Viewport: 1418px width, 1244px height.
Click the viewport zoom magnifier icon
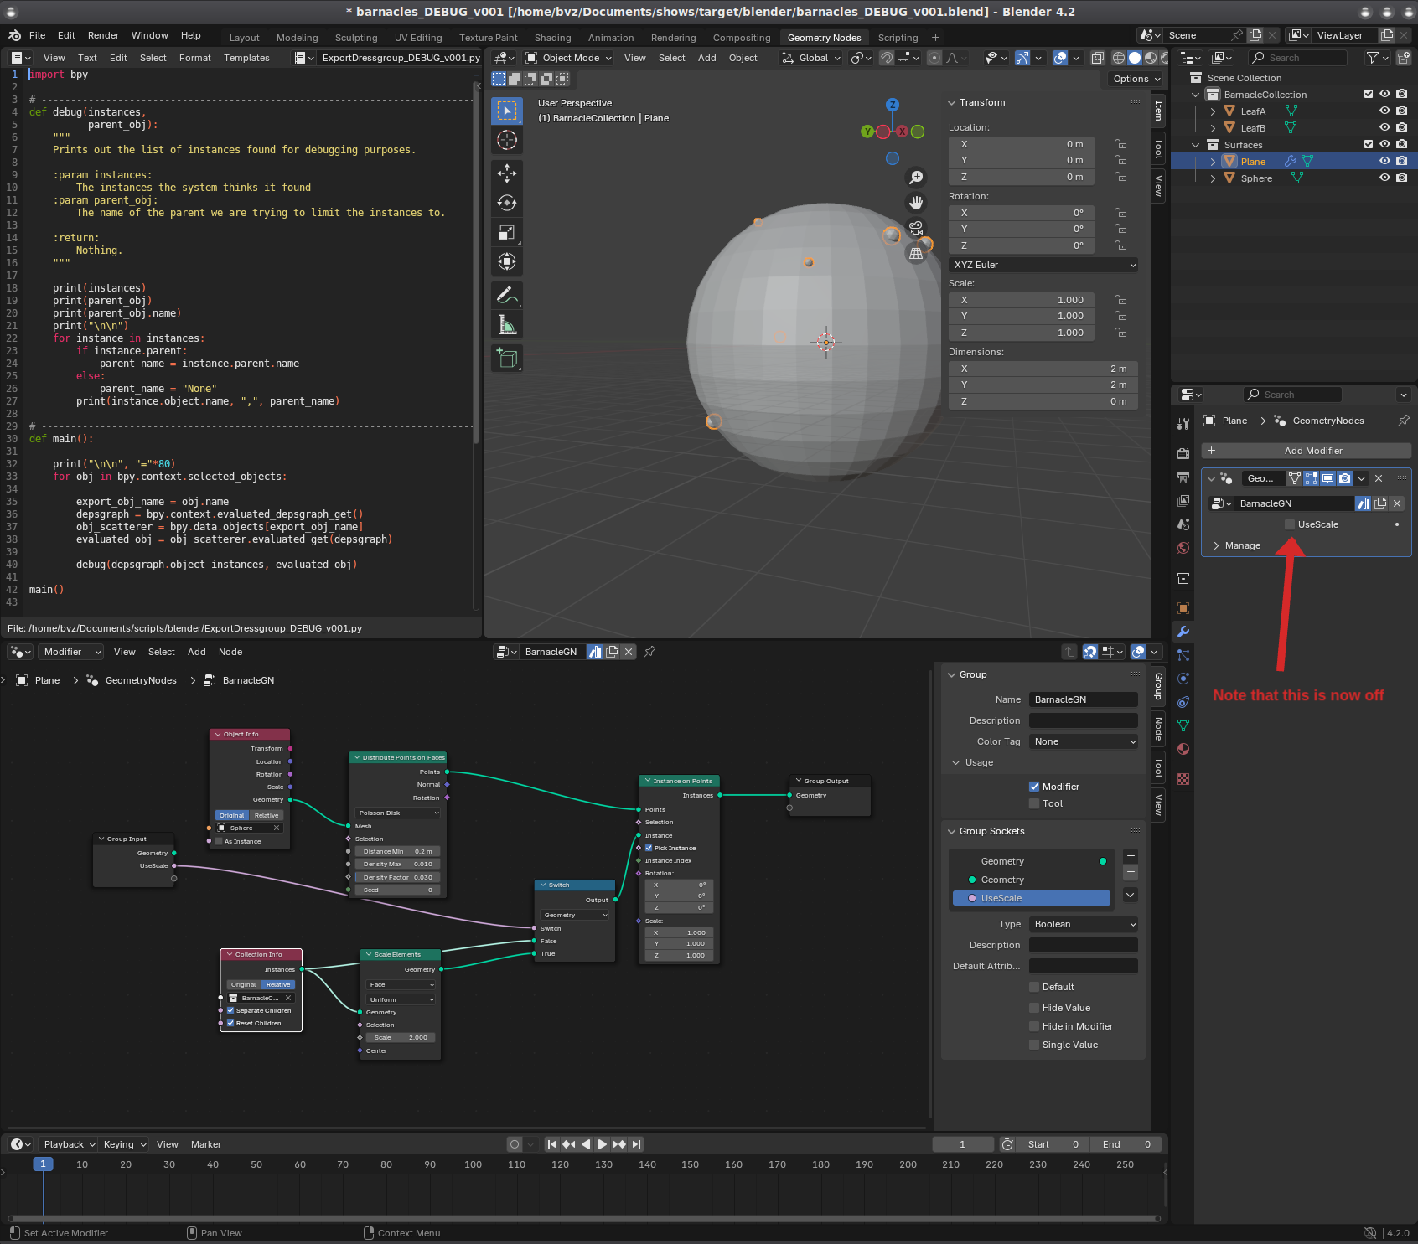(916, 178)
